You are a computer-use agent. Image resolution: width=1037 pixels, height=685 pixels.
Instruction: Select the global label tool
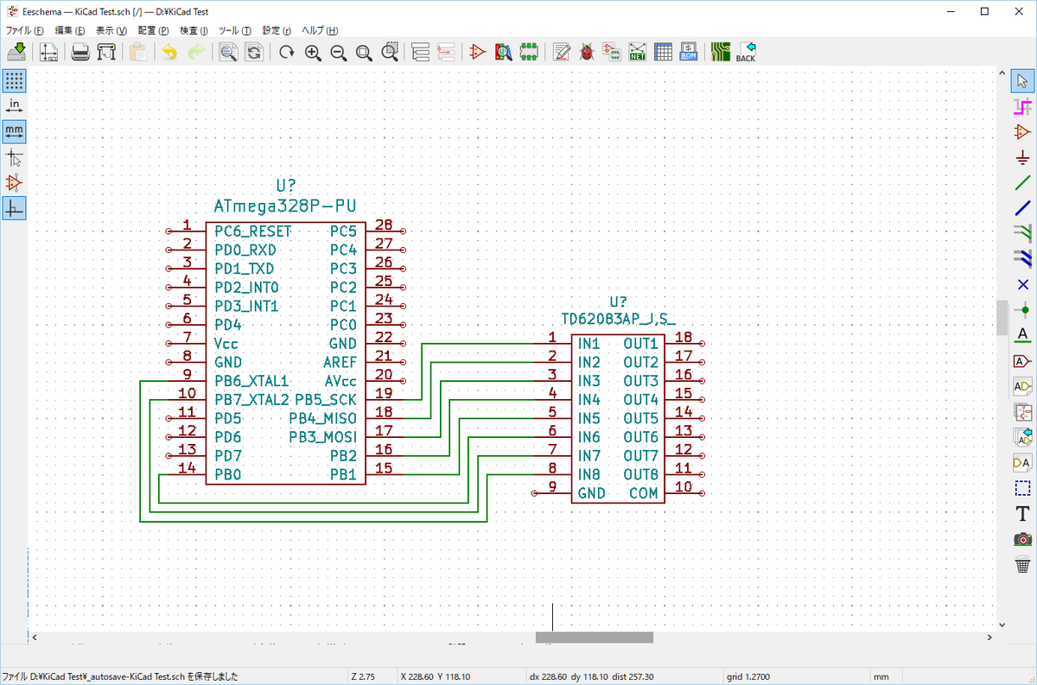1023,360
